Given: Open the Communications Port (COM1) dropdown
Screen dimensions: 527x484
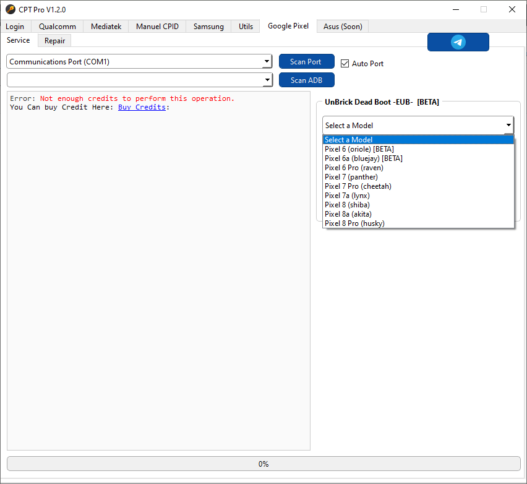Looking at the screenshot, I should pos(139,62).
